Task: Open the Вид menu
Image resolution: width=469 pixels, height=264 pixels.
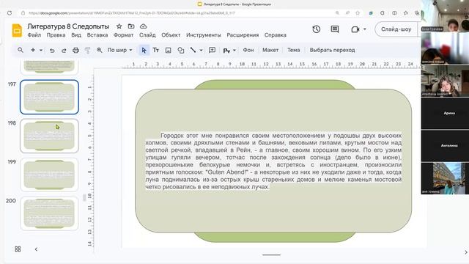Action: tap(76, 35)
